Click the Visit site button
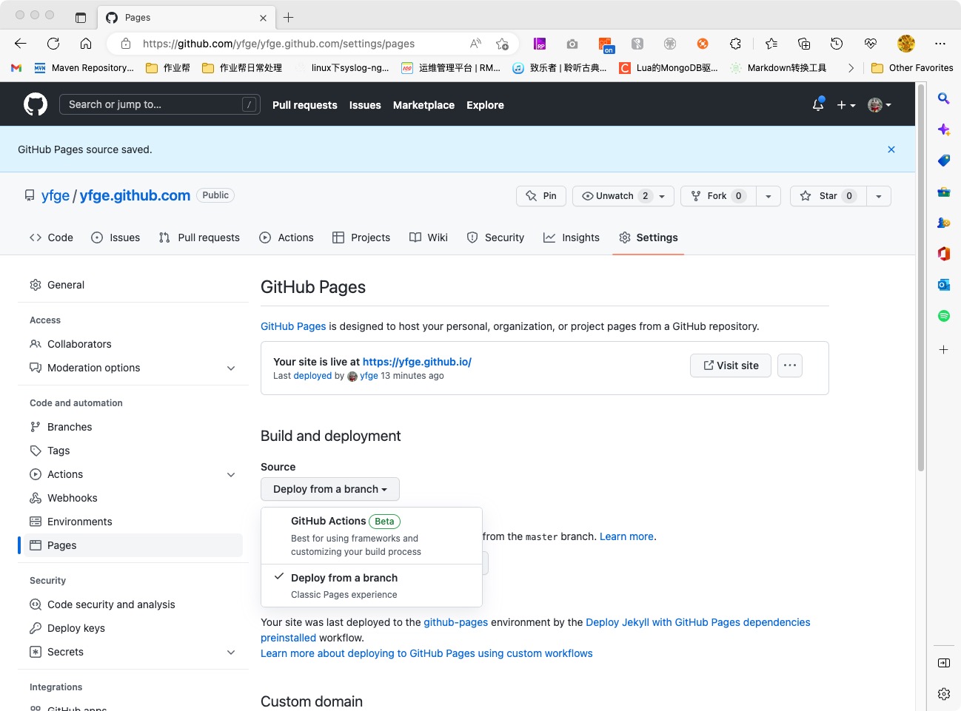Viewport: 961px width, 711px height. [730, 365]
